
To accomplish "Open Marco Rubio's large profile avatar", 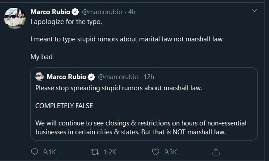I will point(15,18).
